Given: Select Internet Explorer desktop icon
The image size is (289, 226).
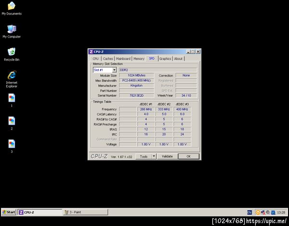Looking at the screenshot, I should coord(12,79).
